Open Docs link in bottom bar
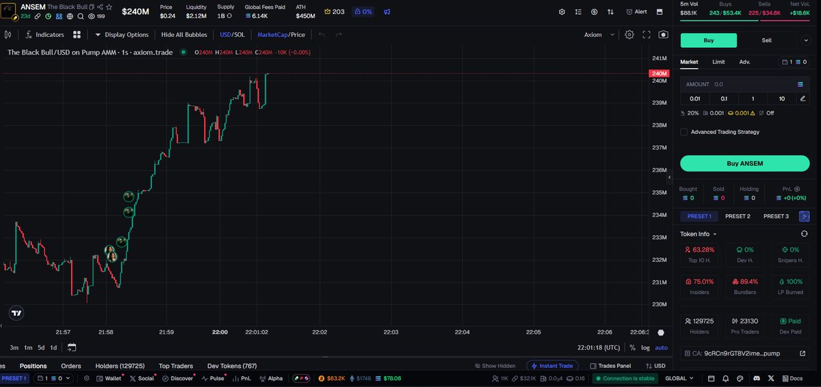Image resolution: width=821 pixels, height=387 pixels. 792,378
